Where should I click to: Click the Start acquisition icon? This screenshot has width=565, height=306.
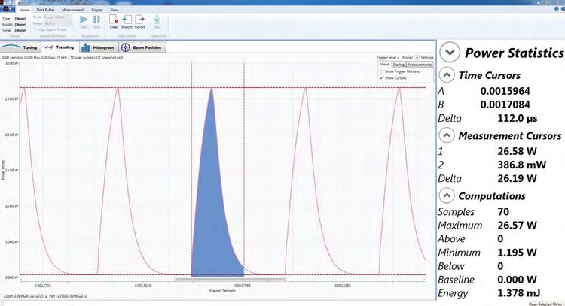tap(82, 22)
